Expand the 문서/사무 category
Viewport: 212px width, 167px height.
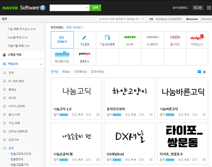tap(4, 115)
